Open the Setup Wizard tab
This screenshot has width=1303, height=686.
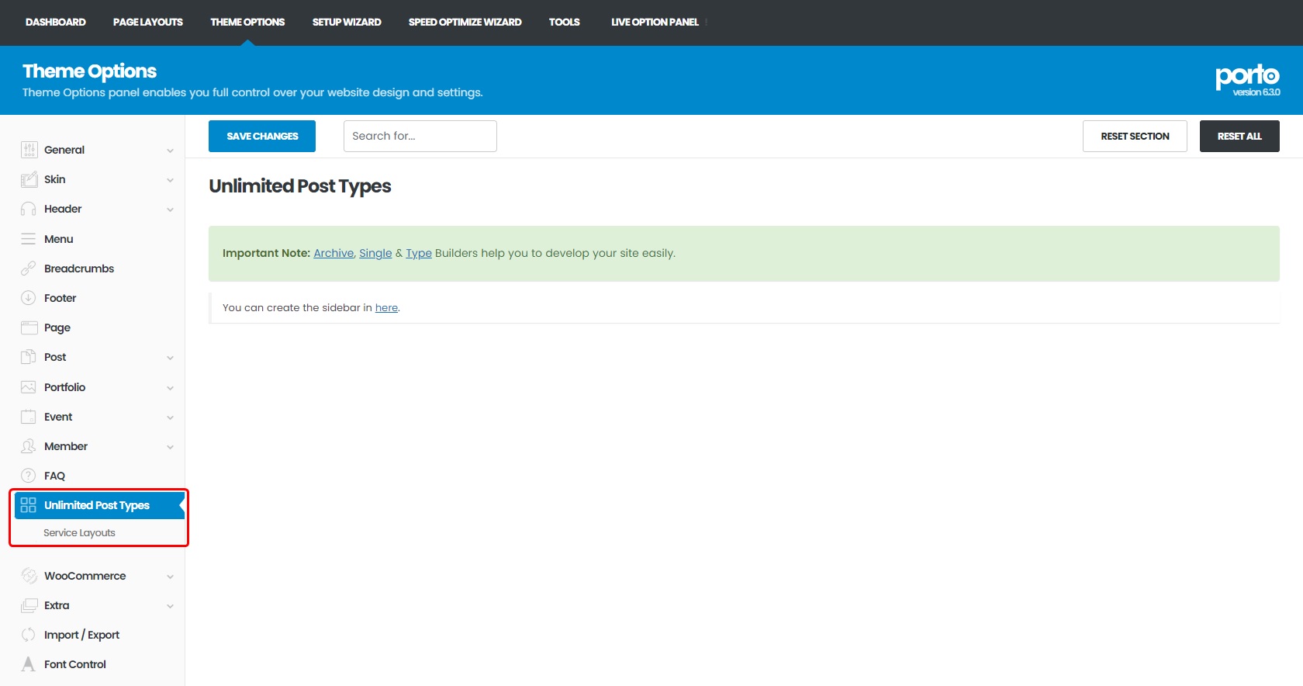click(x=347, y=22)
